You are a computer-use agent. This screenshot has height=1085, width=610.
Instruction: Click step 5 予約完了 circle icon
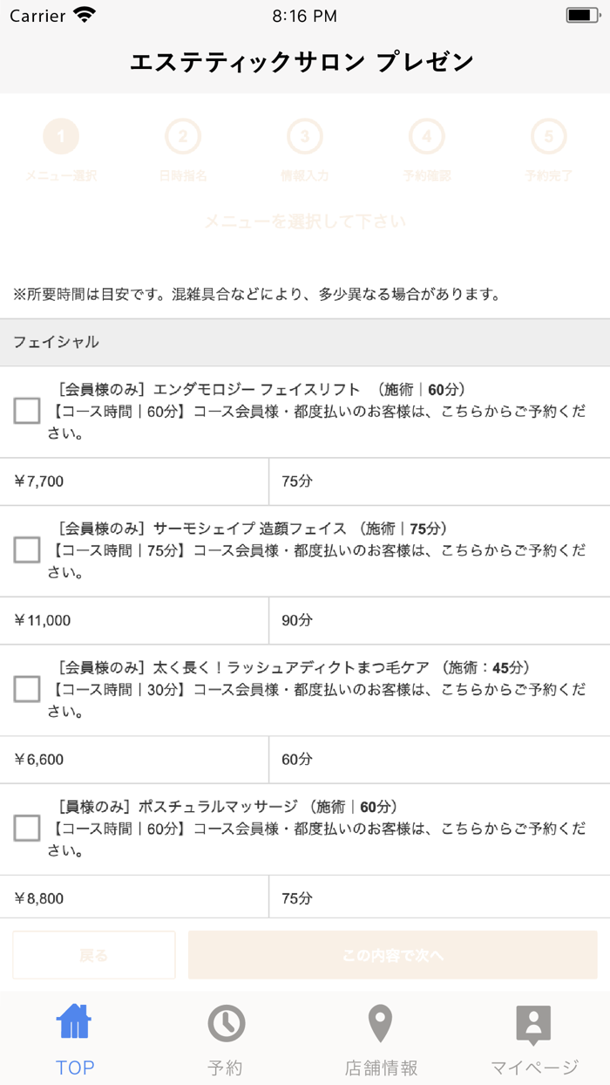click(x=548, y=135)
